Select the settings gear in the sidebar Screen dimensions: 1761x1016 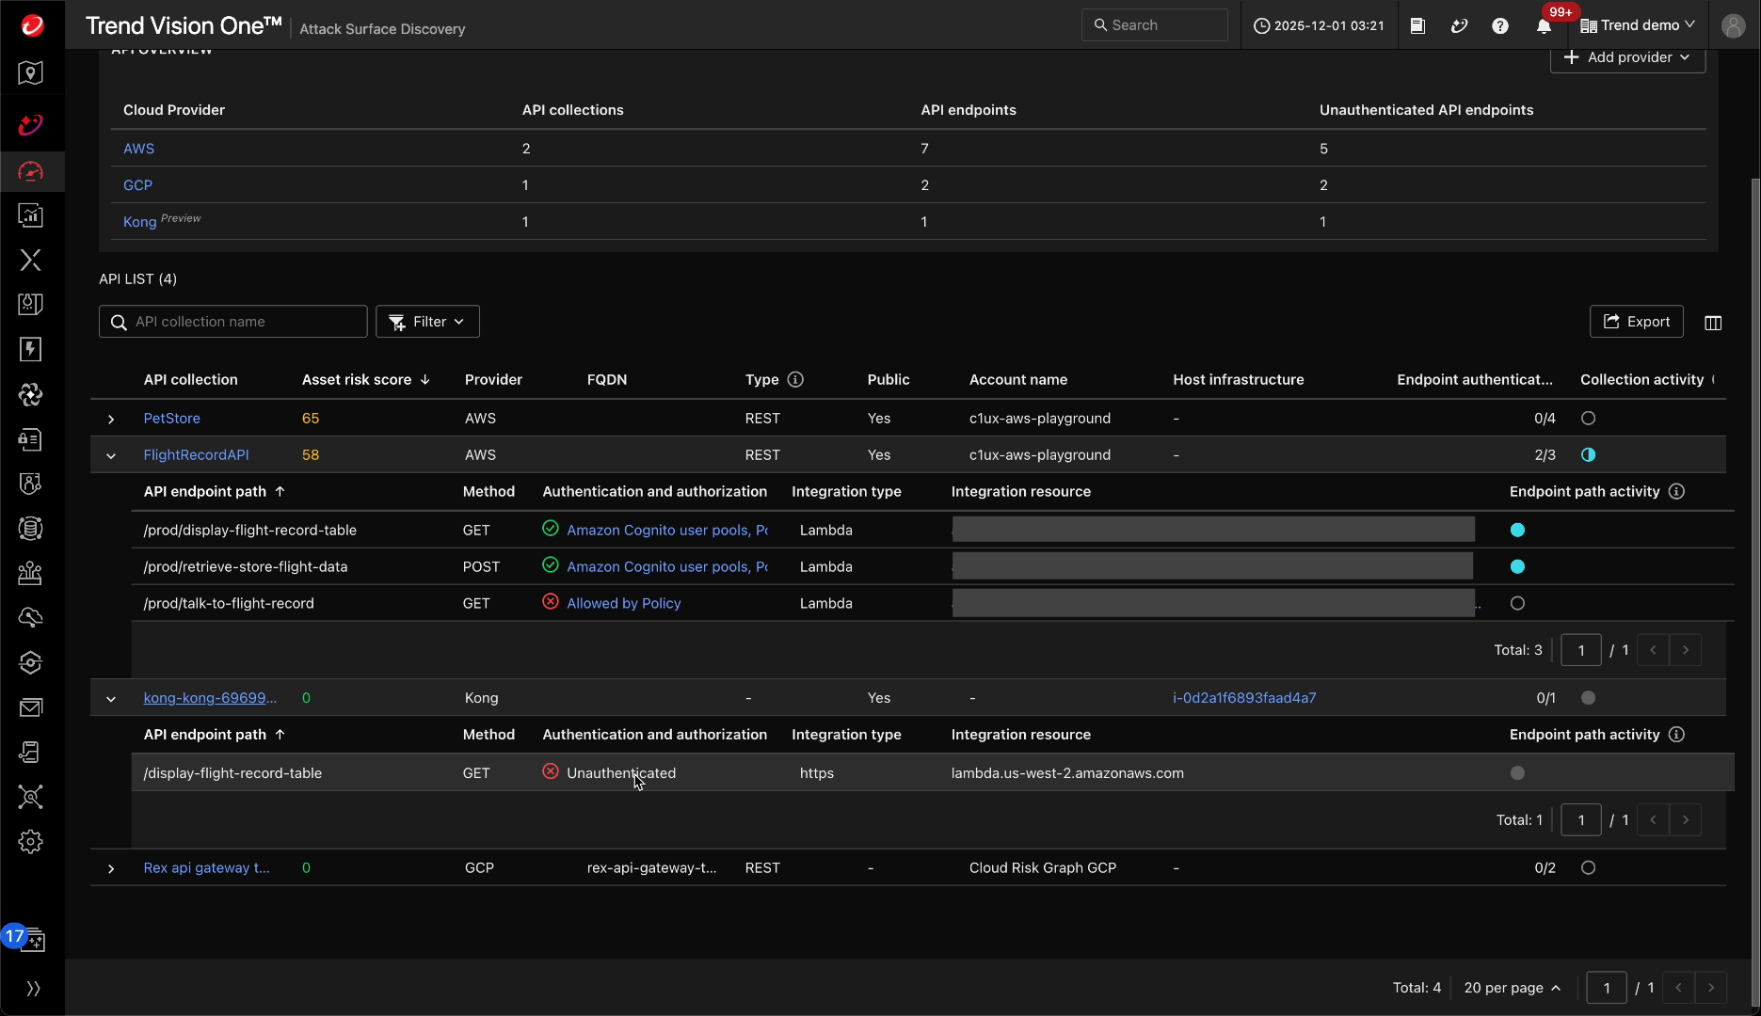click(30, 842)
